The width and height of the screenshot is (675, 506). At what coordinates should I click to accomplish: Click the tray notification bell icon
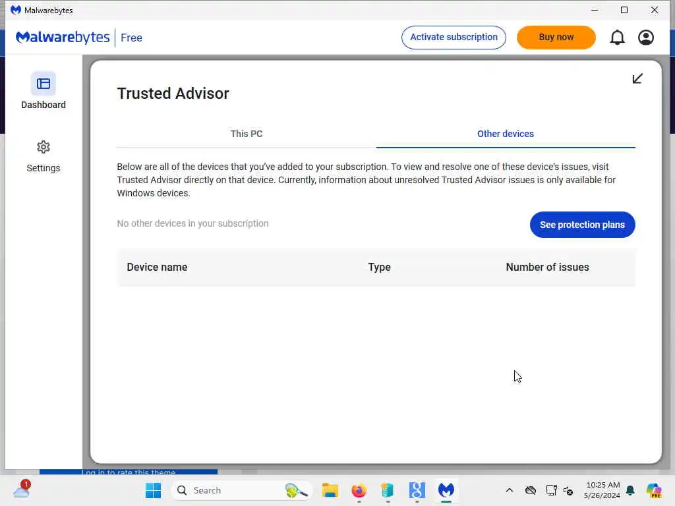(630, 490)
